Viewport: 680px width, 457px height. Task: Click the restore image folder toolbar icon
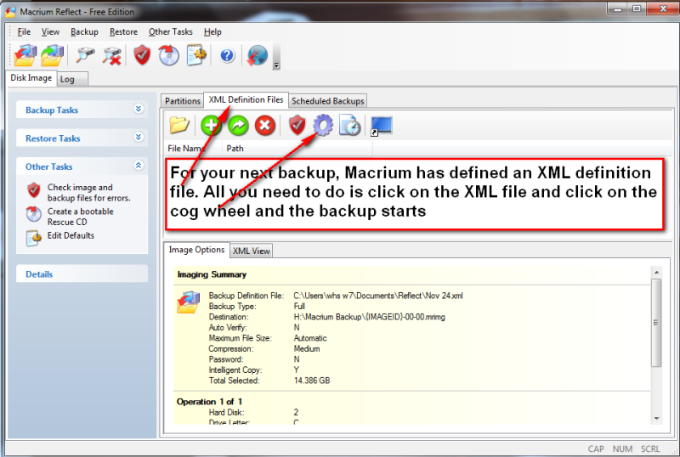coord(52,55)
